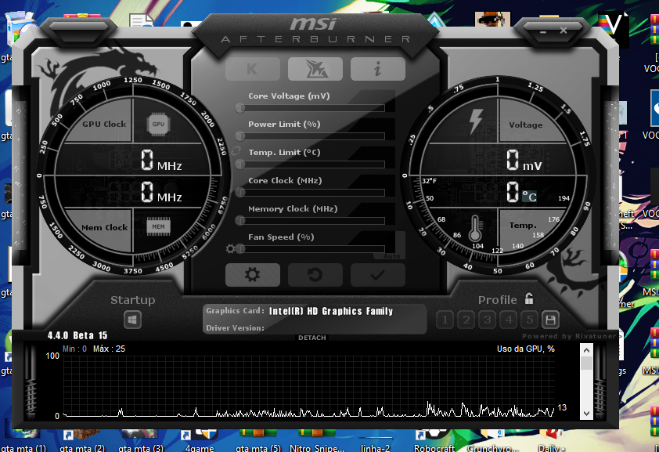Click the "Memory Clock (MHz)" label
Viewport: 659px width, 452px height.
point(293,209)
